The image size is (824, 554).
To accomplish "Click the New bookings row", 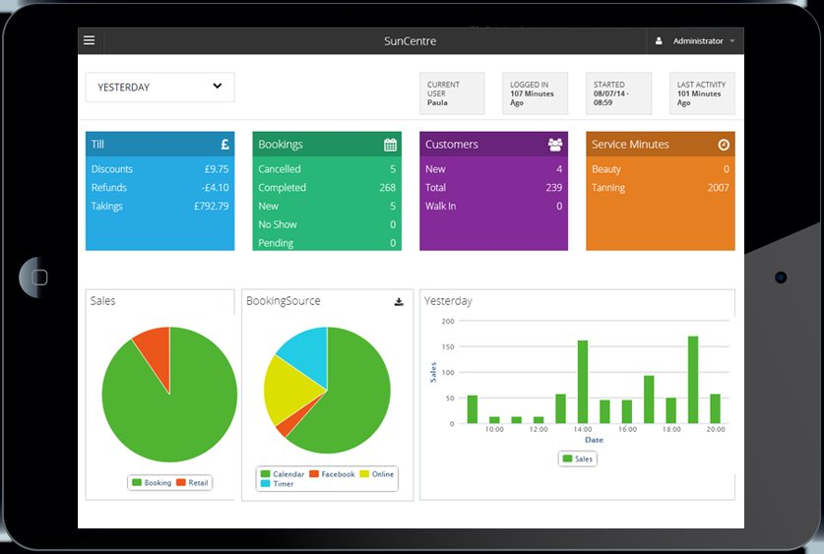I will (327, 206).
